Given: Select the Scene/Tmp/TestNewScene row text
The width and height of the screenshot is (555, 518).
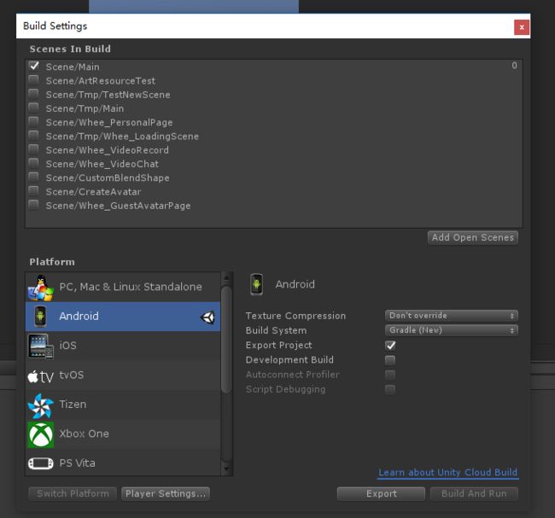Looking at the screenshot, I should tap(108, 95).
